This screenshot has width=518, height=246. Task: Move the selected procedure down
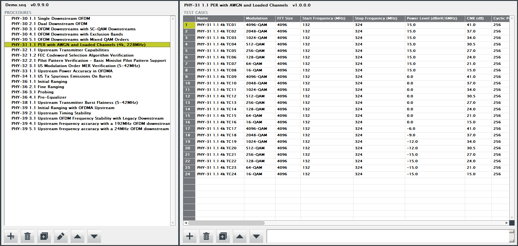click(94, 236)
